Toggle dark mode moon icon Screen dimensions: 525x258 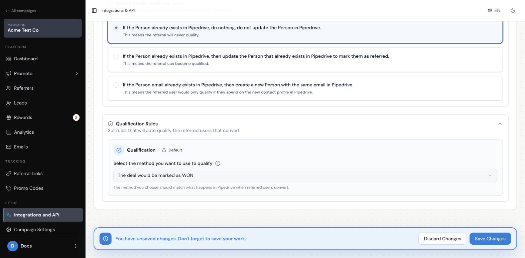(513, 11)
